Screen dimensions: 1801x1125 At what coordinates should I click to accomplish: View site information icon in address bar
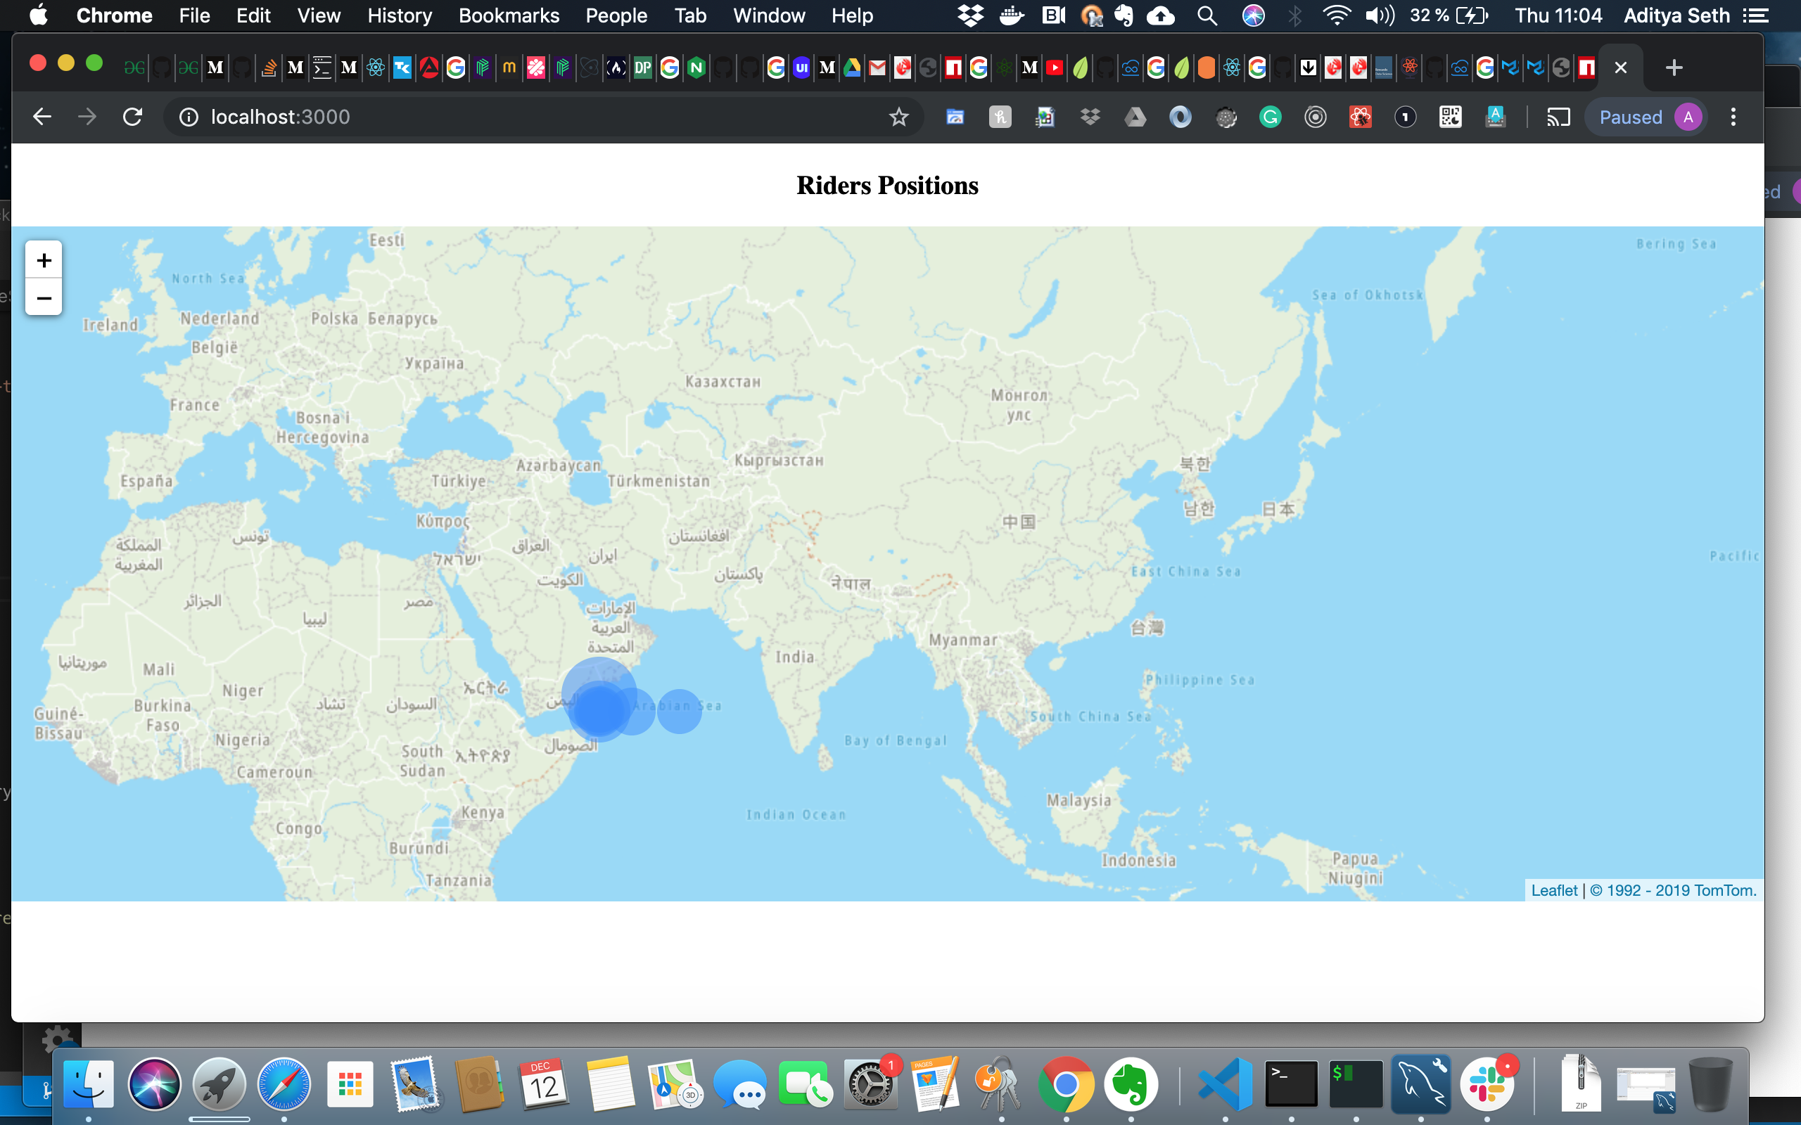click(x=189, y=117)
